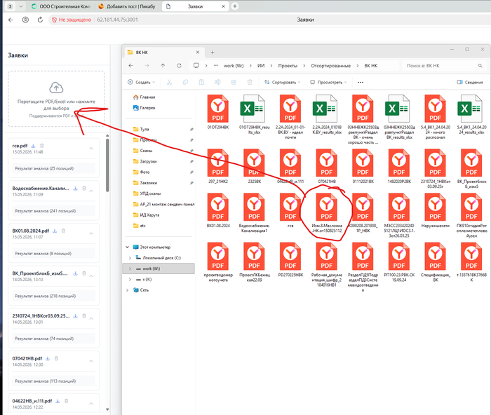Toggle the Сведения details pane
This screenshot has width=491, height=415.
(x=470, y=82)
